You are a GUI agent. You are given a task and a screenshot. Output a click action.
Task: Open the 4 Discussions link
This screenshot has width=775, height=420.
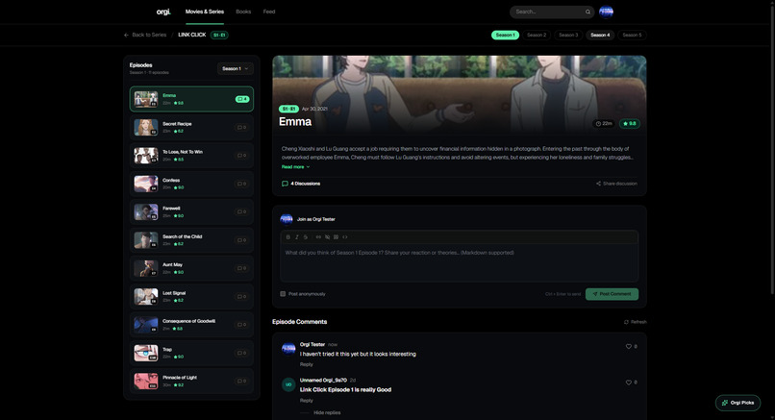point(301,184)
